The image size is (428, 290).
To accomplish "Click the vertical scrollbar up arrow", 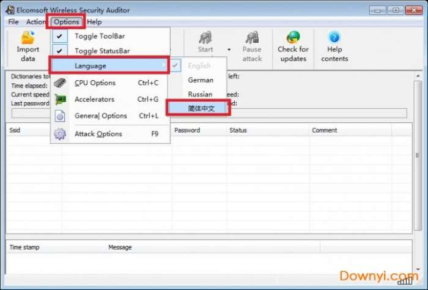I will [x=418, y=76].
